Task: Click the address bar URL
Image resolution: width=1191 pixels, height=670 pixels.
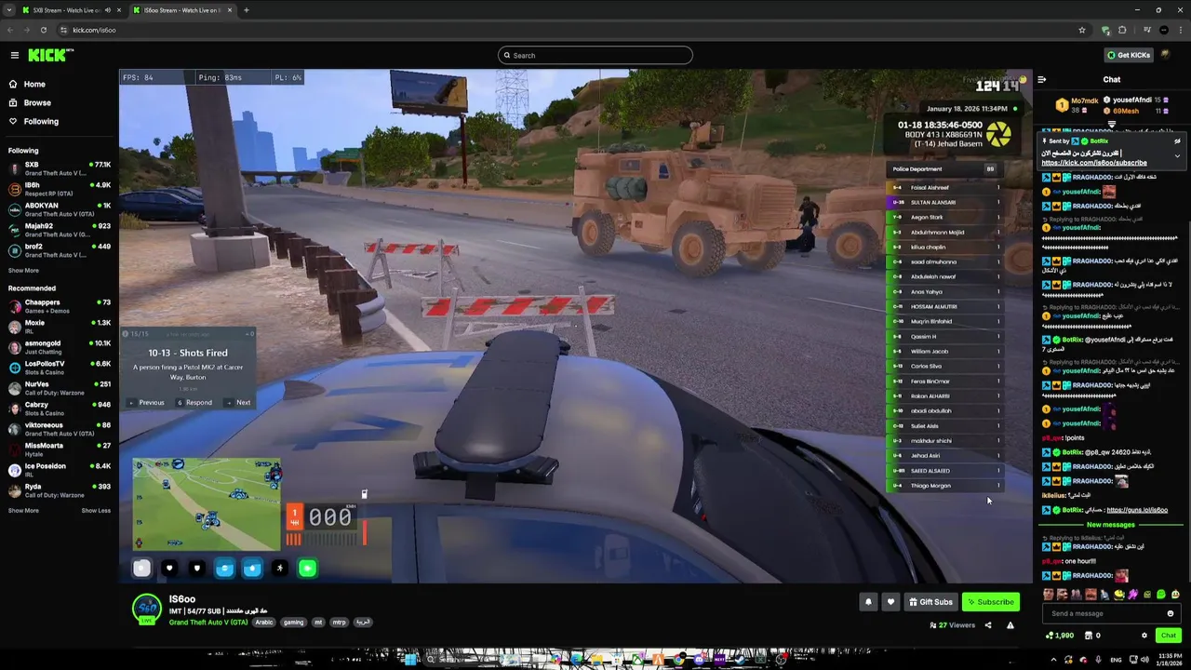Action: point(94,30)
